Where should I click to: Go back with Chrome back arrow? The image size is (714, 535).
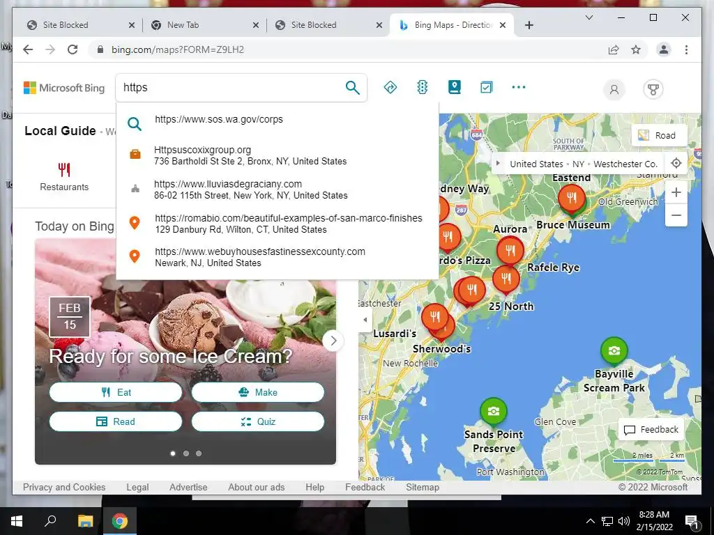tap(28, 49)
